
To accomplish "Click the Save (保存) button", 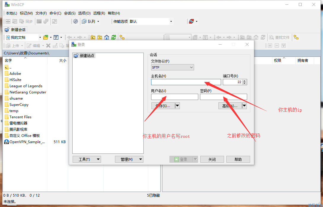I will coord(163,106).
